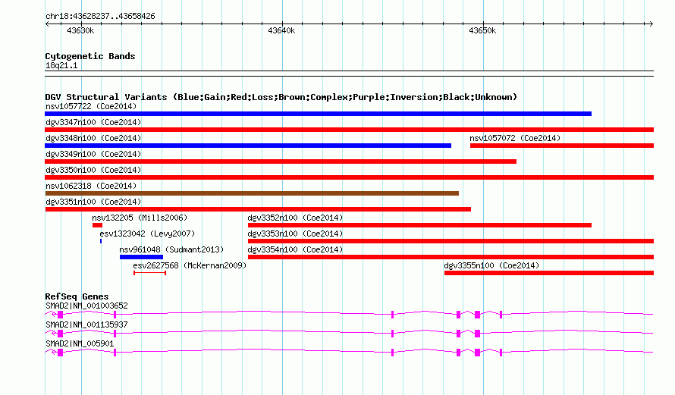Click the ruler's left arrow end
This screenshot has width=675, height=395.
tap(47, 24)
